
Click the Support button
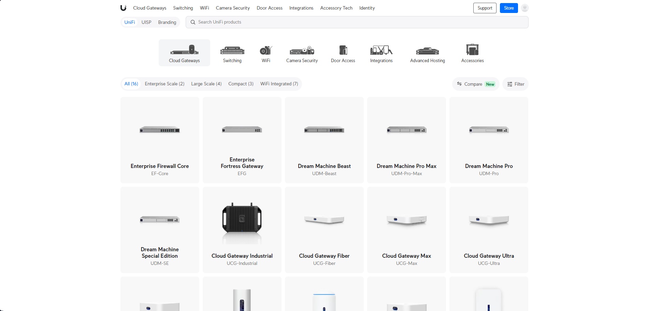(485, 8)
